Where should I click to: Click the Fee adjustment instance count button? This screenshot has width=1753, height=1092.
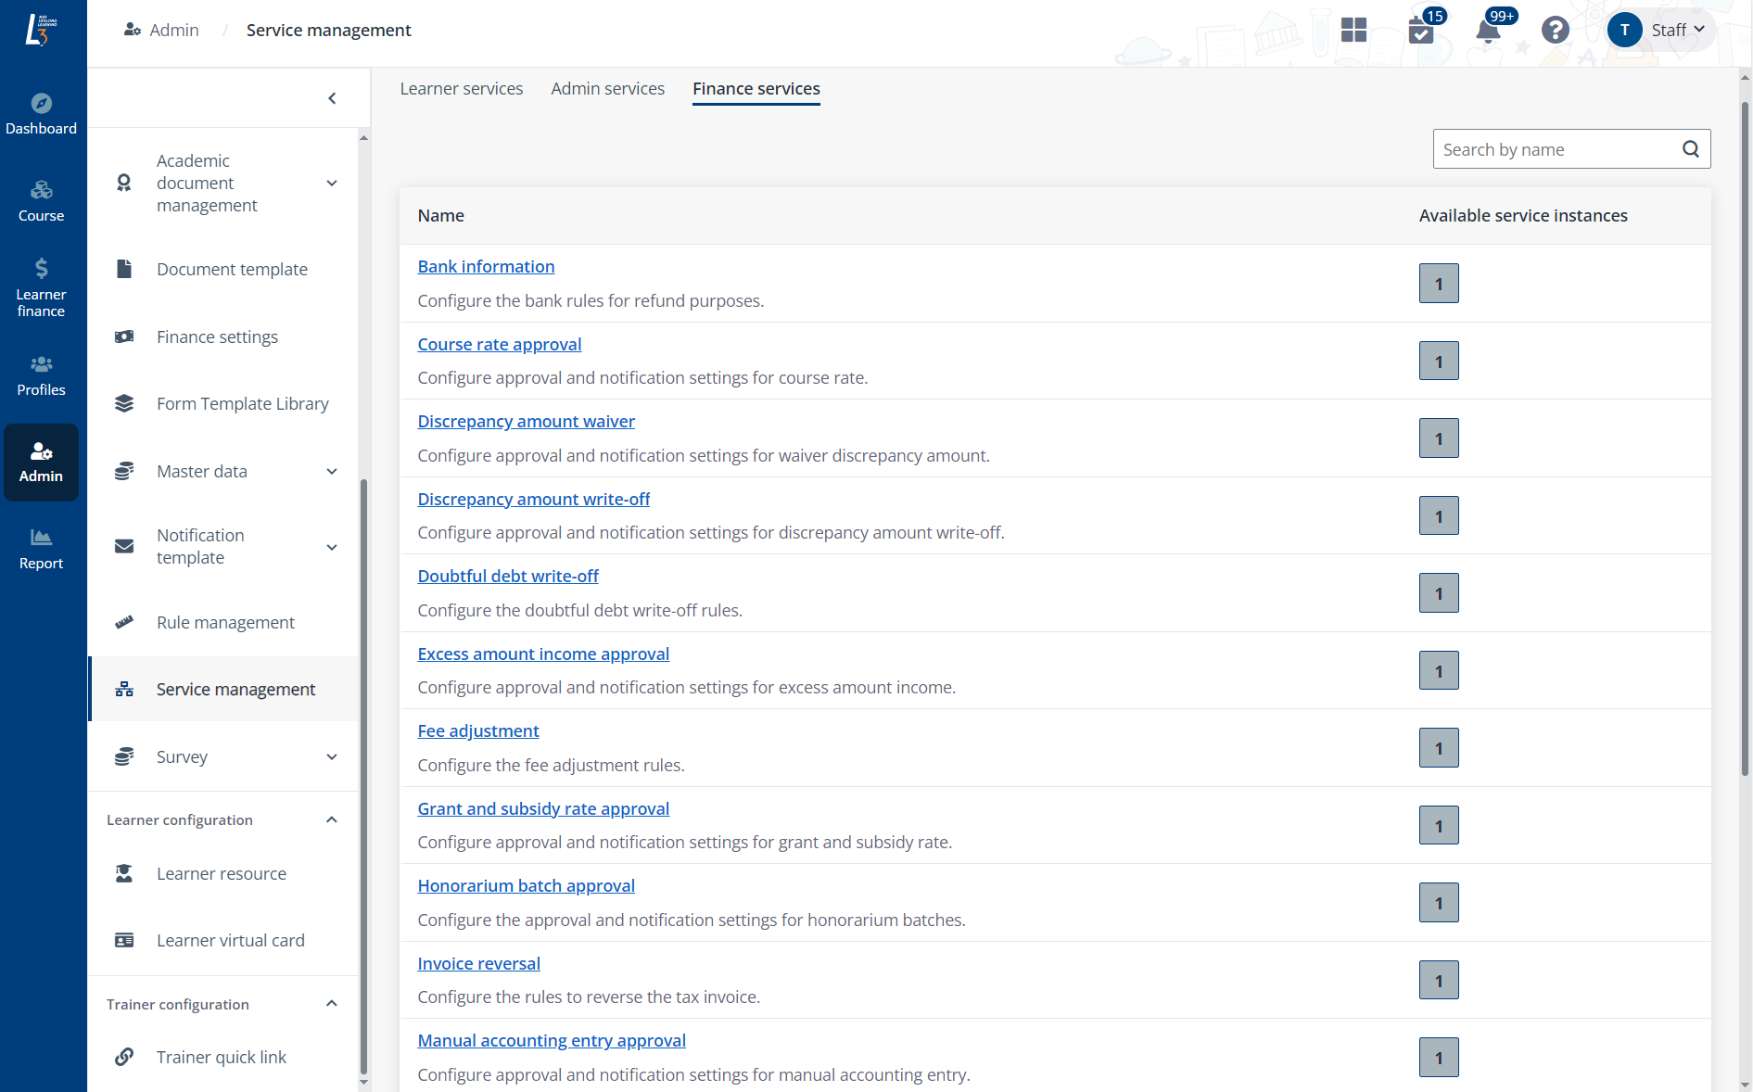(x=1438, y=748)
